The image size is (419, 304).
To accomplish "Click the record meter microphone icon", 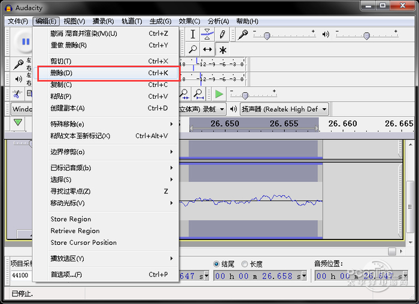I will point(19,64).
